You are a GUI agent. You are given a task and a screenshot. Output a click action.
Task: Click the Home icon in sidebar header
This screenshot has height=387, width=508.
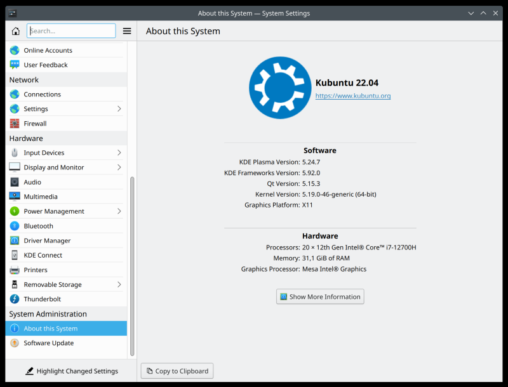point(16,31)
